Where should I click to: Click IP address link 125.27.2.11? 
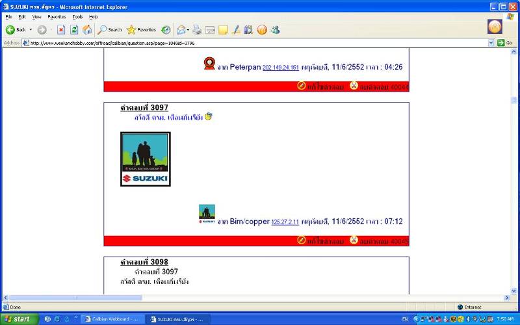click(285, 222)
